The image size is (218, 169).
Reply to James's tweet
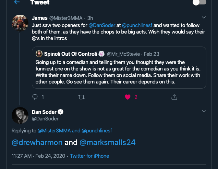[35, 97]
